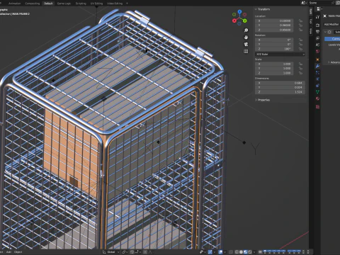Click the zoom magnifier viewport icon

tap(246, 30)
